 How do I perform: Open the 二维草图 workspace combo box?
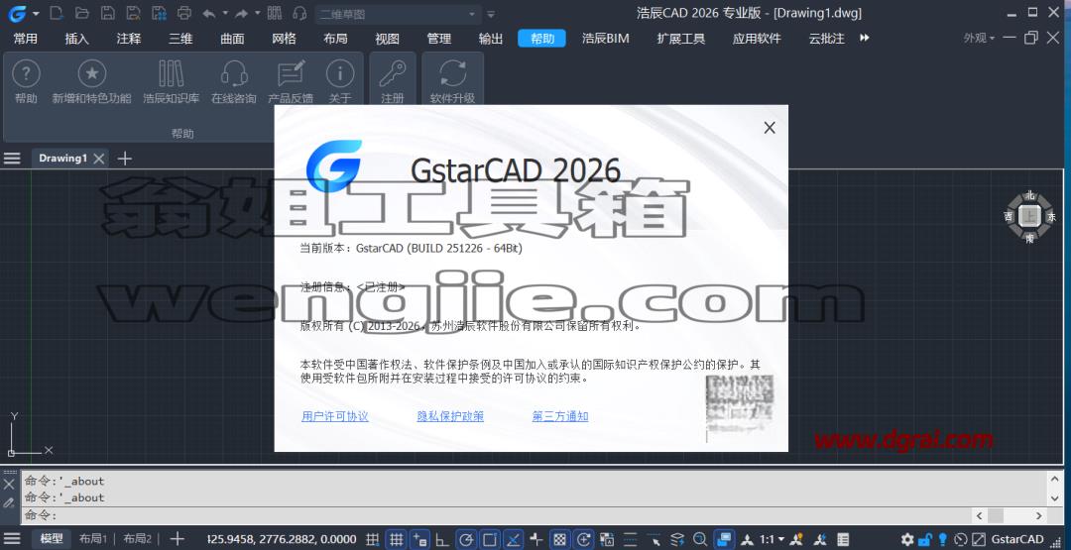click(x=398, y=14)
